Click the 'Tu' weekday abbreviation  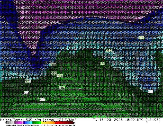coord(95,120)
